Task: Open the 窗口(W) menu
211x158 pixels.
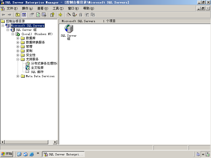Action: pos(73,8)
